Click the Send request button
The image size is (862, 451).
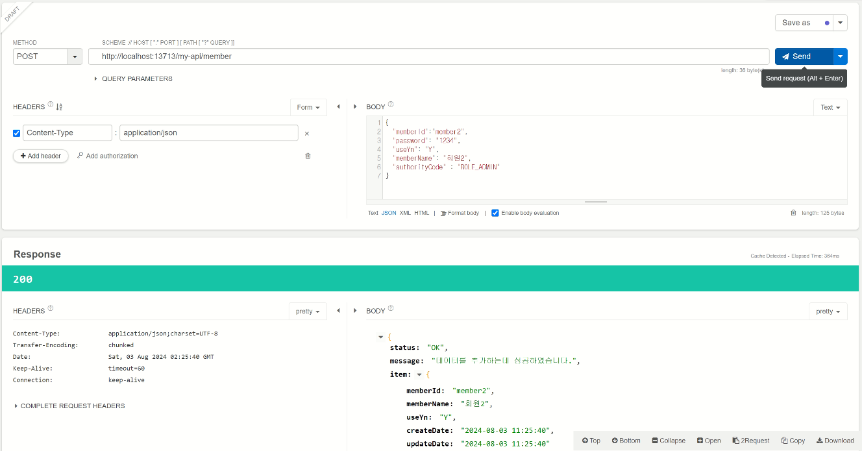(804, 56)
